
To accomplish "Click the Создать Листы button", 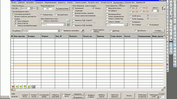I will click(25, 96).
